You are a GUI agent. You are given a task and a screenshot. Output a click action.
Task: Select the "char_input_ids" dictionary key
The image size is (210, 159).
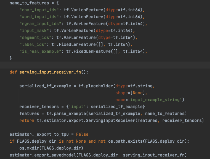click(x=39, y=10)
